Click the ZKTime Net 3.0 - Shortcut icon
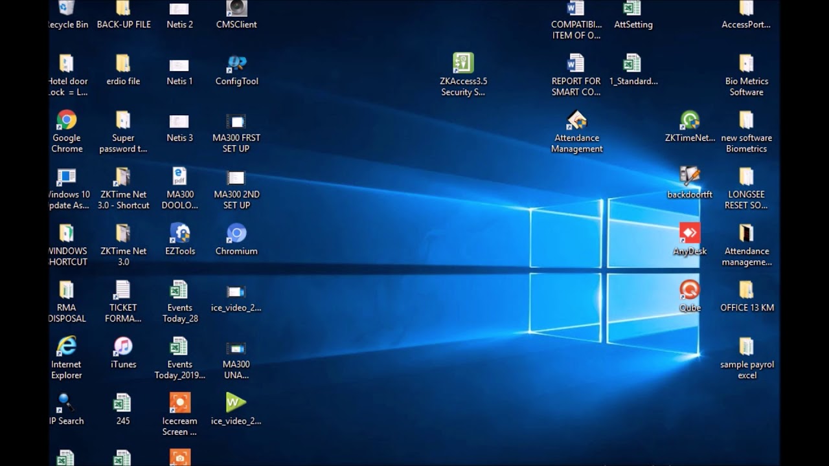 click(x=123, y=188)
